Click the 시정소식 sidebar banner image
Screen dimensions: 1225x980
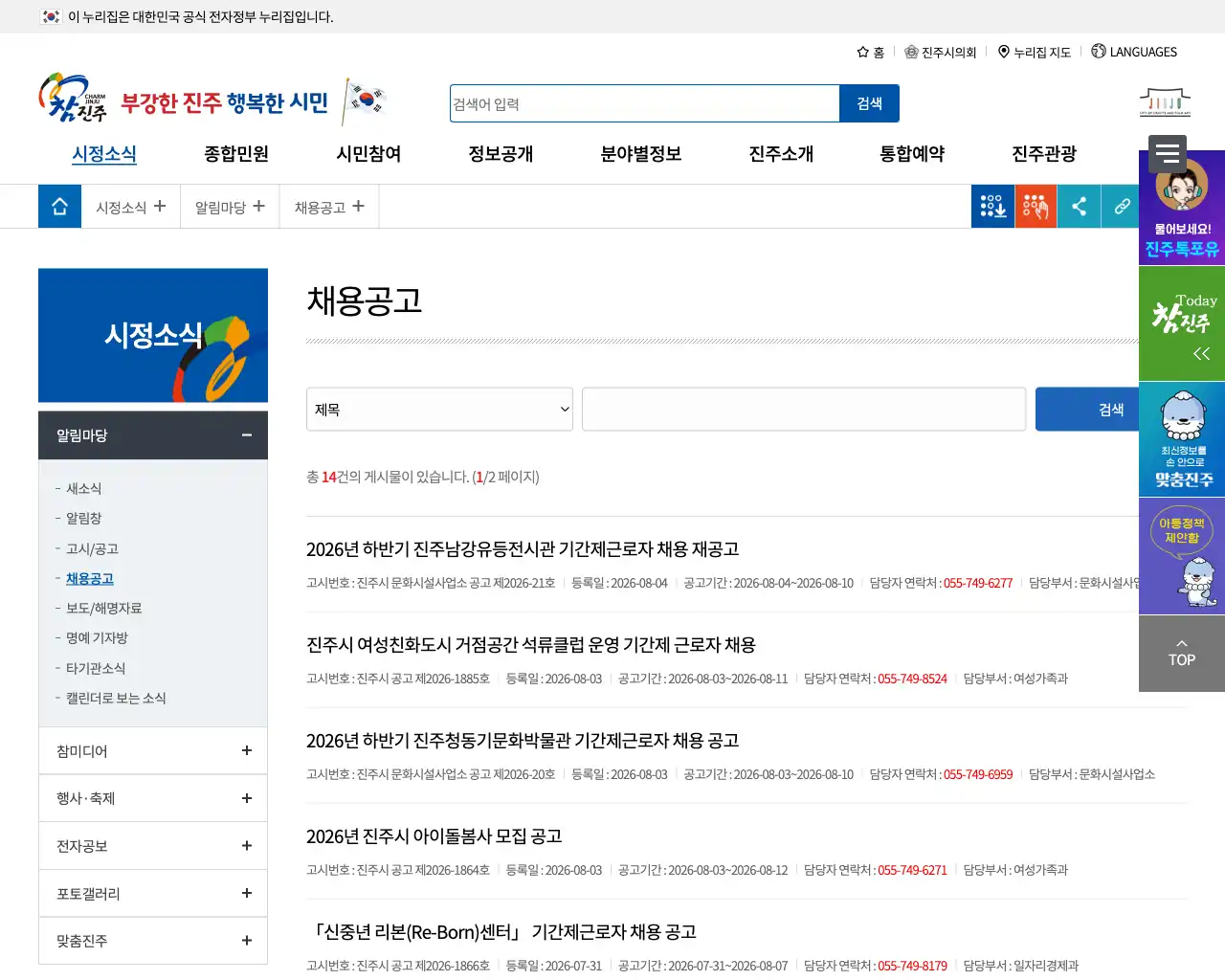click(153, 335)
